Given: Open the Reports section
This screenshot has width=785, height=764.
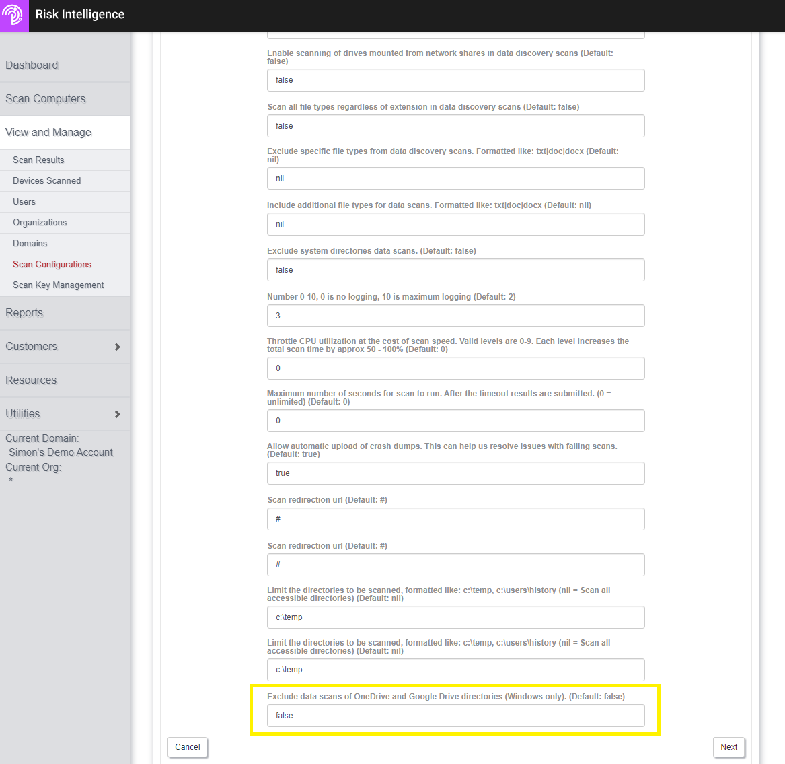Looking at the screenshot, I should click(24, 313).
